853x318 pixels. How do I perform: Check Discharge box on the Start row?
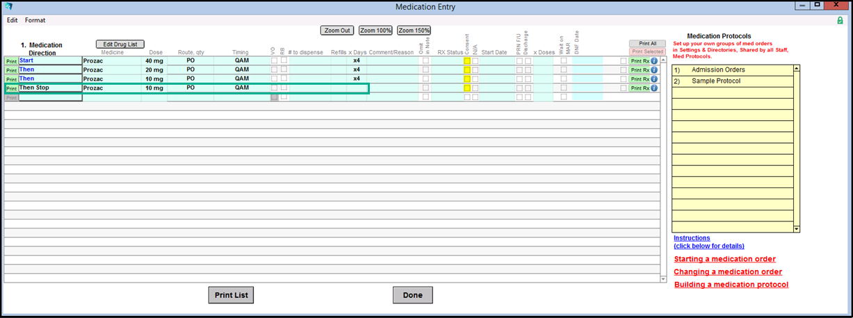[x=528, y=61]
